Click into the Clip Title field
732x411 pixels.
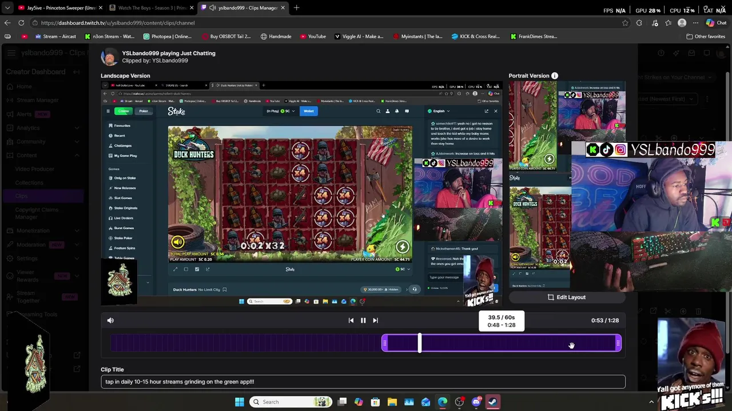(363, 382)
